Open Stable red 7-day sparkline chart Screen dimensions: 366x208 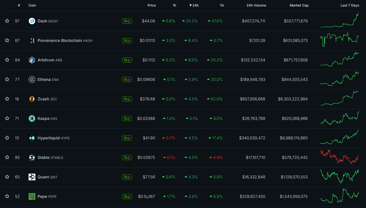pyautogui.click(x=340, y=157)
